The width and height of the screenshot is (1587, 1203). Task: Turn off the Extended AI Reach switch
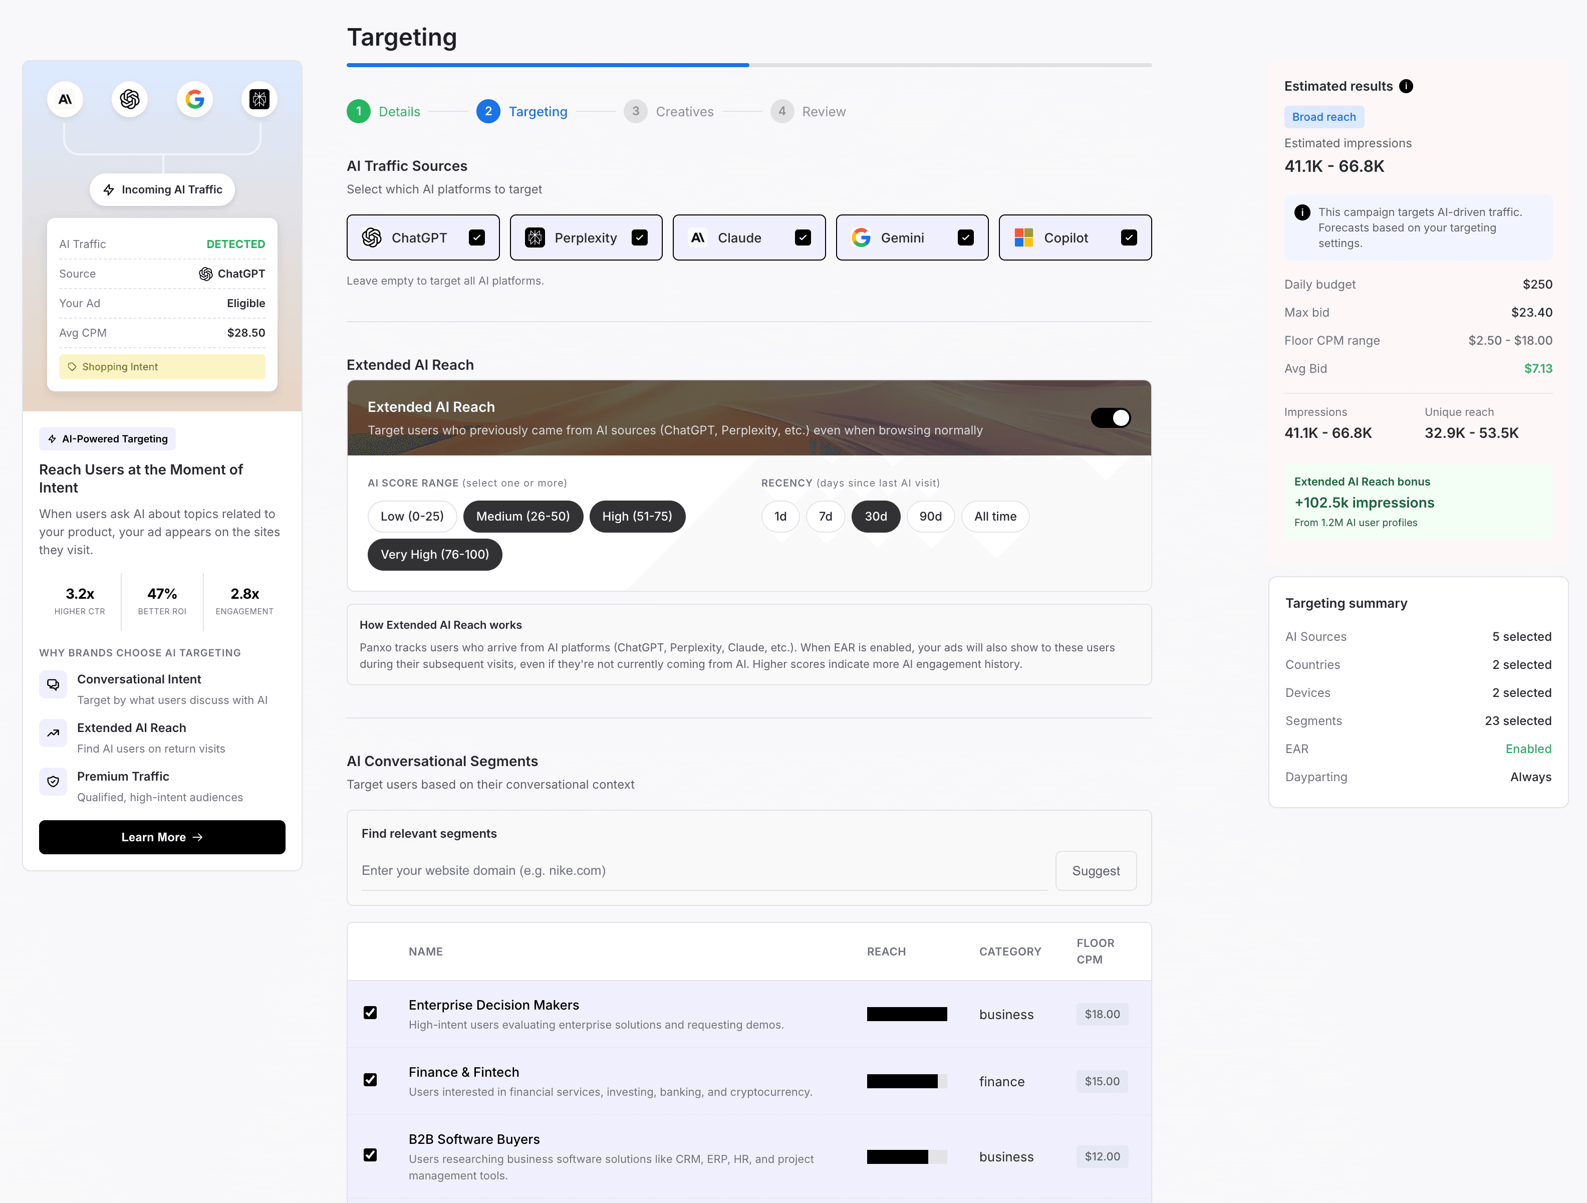point(1111,418)
